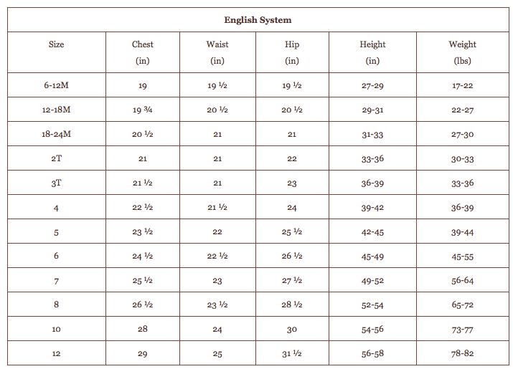Screen dimensions: 513x369
Task: Click the 3T size cell
Action: 56,183
